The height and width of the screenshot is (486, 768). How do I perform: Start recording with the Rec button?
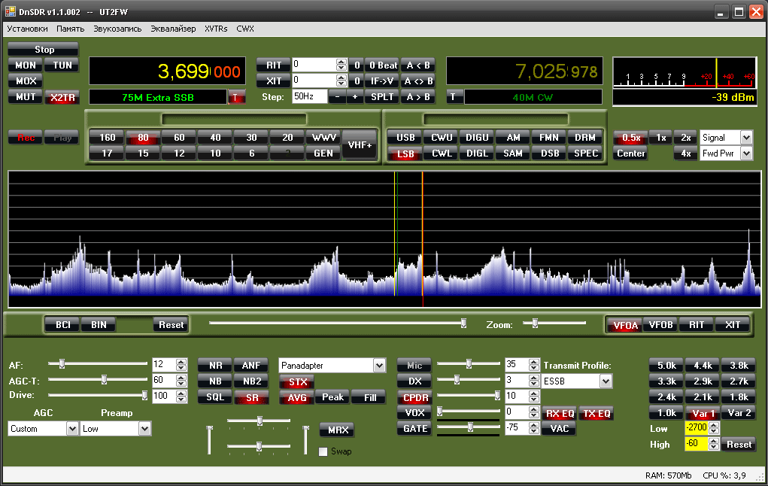pos(26,138)
